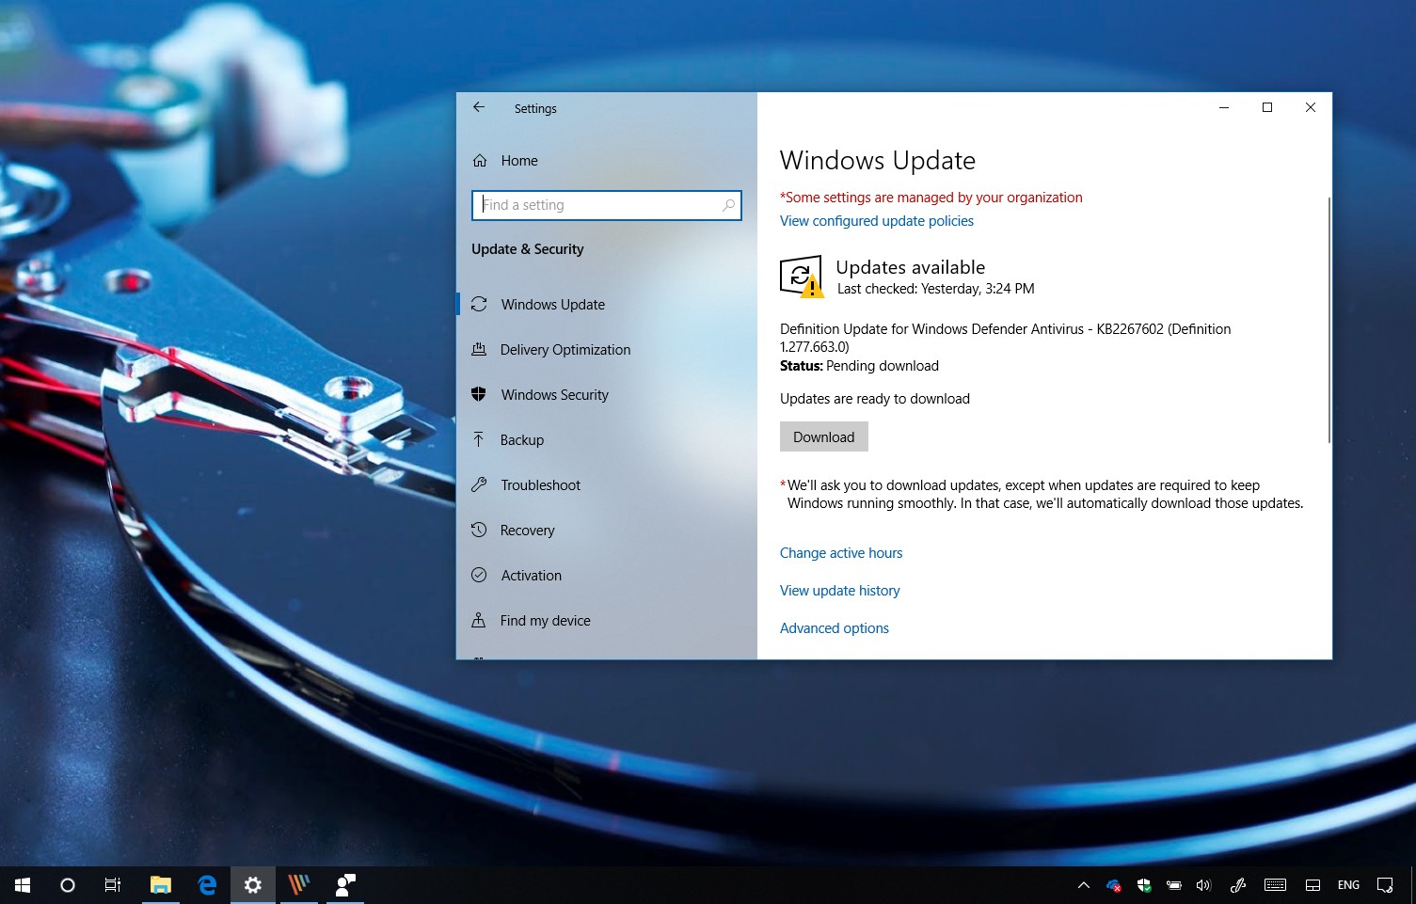Click the Updates available warning icon
This screenshot has height=904, width=1416.
802,278
